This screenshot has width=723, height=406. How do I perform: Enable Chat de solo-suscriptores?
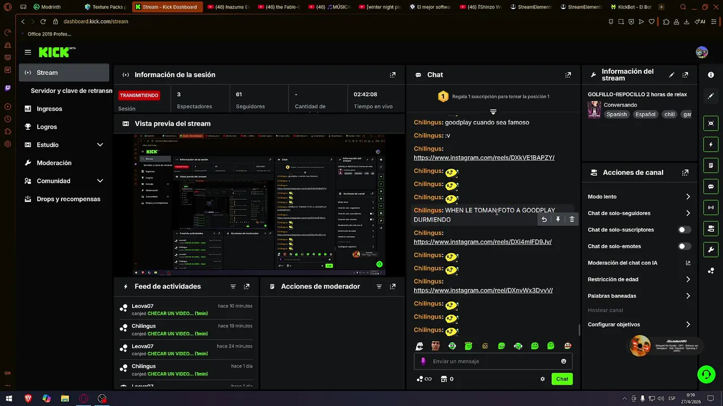pos(684,230)
